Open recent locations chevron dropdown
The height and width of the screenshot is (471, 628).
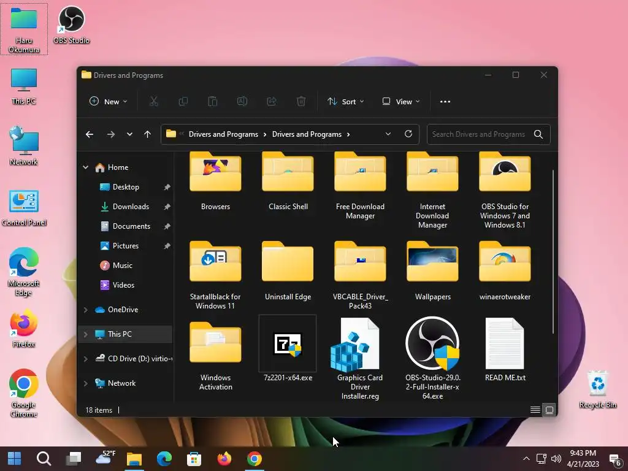tap(129, 134)
